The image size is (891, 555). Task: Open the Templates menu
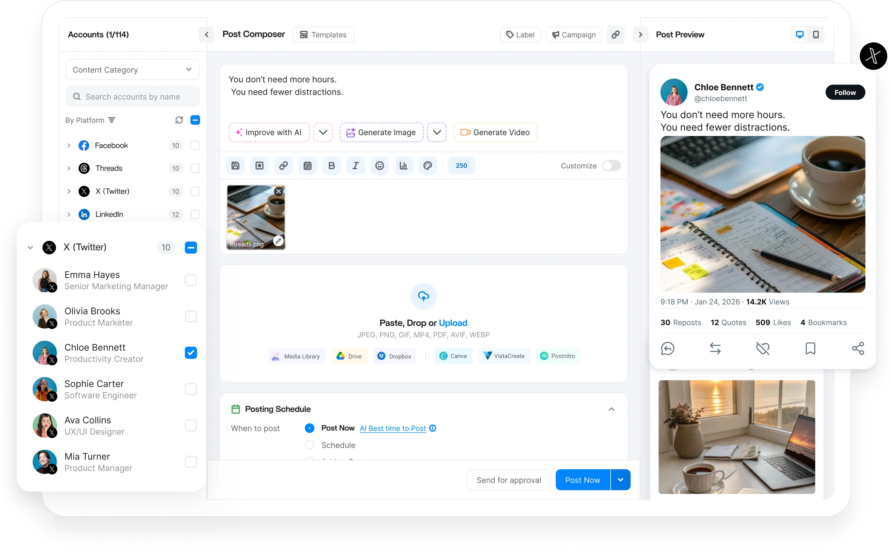tap(323, 35)
